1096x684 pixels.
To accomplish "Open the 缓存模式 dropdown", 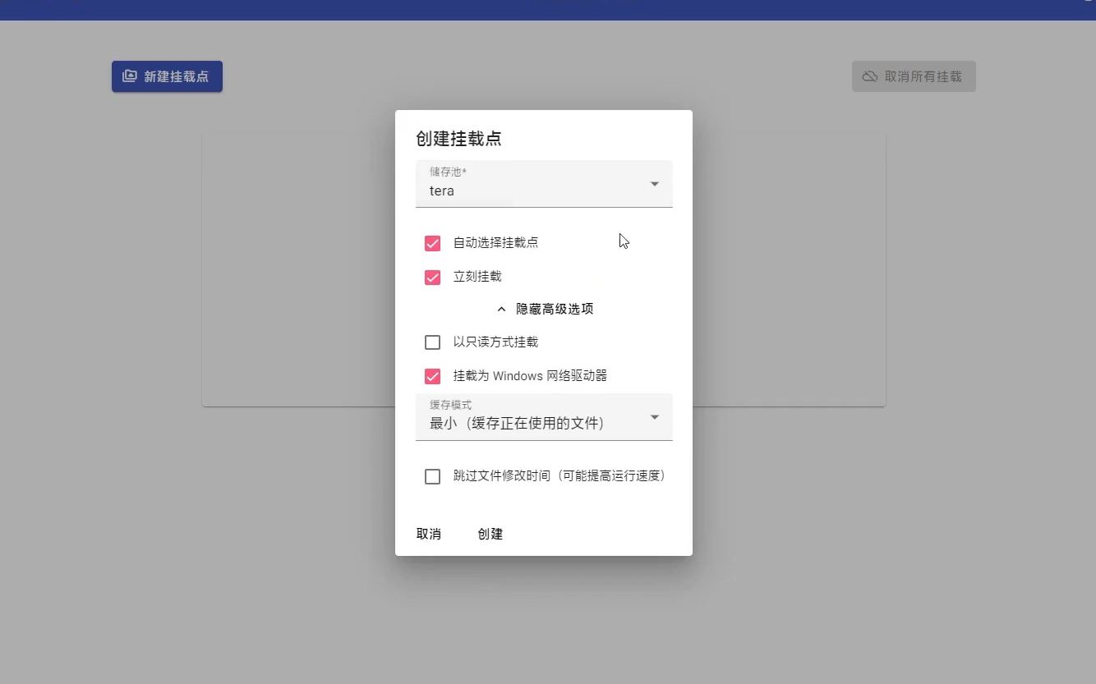I will click(x=544, y=417).
